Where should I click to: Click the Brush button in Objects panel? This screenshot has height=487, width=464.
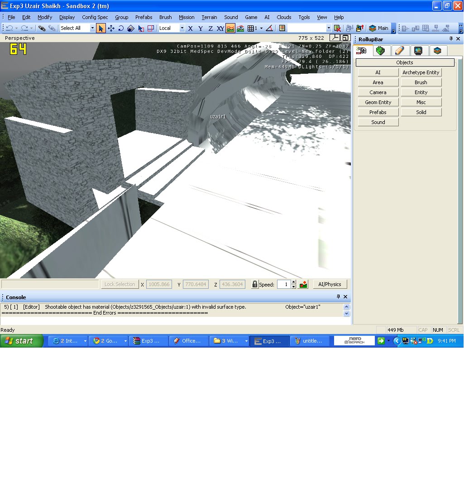(421, 82)
